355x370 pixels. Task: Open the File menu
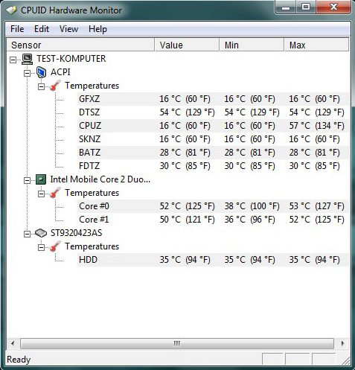(17, 29)
